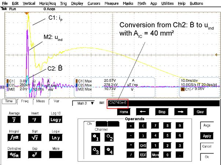Click the Average function button
The width and height of the screenshot is (221, 165).
(x=14, y=119)
